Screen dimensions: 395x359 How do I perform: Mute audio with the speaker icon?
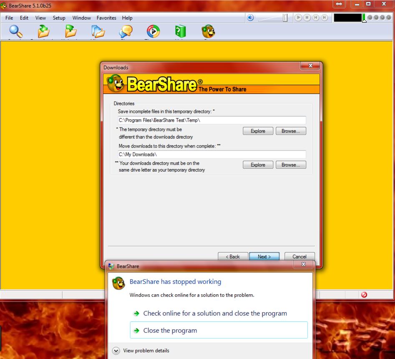[250, 18]
